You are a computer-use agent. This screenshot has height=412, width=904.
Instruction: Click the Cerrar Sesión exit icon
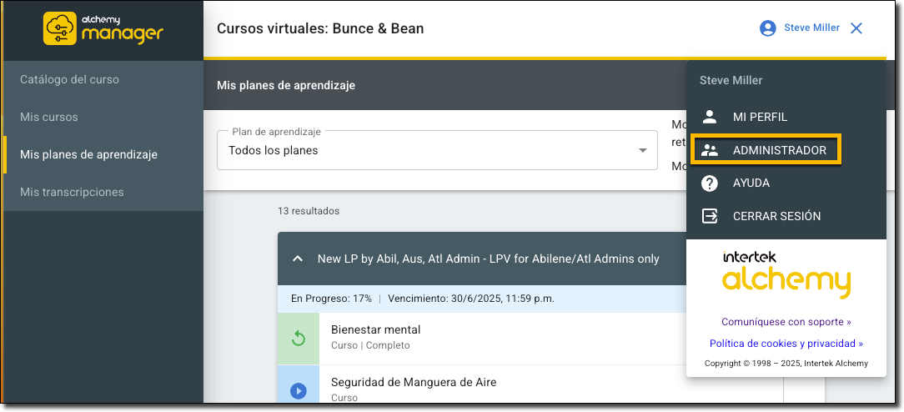(710, 216)
